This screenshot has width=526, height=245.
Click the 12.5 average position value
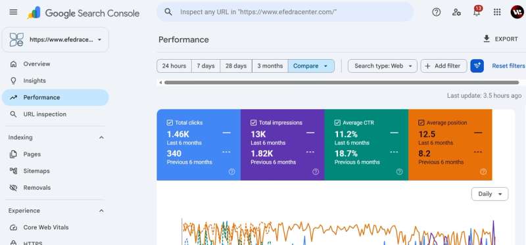click(427, 135)
